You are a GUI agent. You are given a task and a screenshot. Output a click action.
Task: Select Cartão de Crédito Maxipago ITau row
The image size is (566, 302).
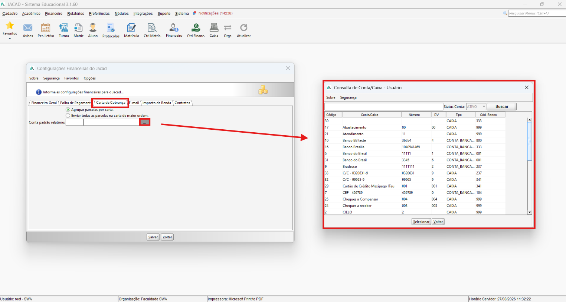pyautogui.click(x=415, y=186)
